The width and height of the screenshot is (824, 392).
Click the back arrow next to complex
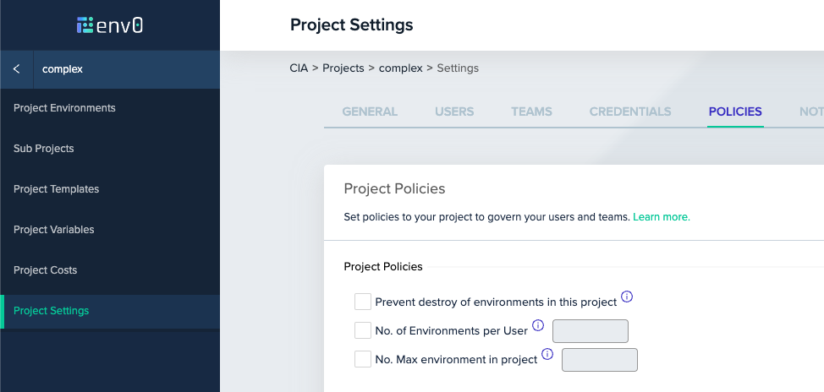click(x=16, y=69)
